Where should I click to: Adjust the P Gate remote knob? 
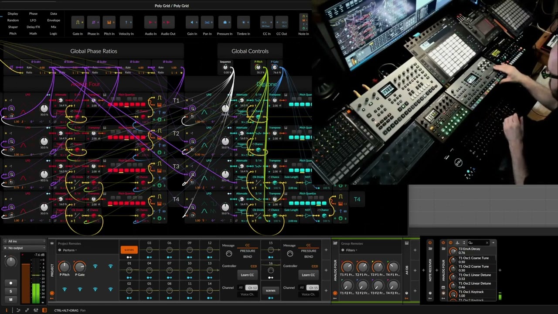[80, 266]
